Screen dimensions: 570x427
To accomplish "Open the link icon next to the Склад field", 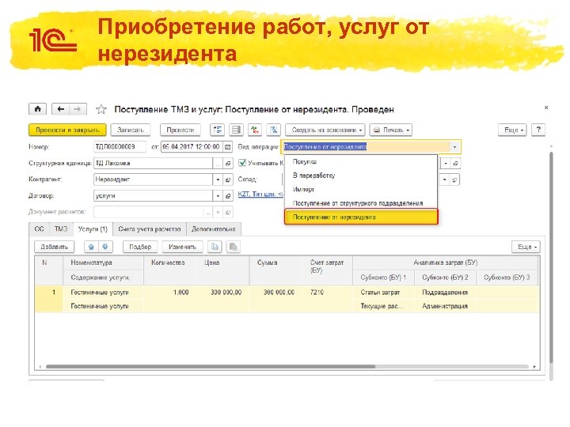I will tap(454, 179).
